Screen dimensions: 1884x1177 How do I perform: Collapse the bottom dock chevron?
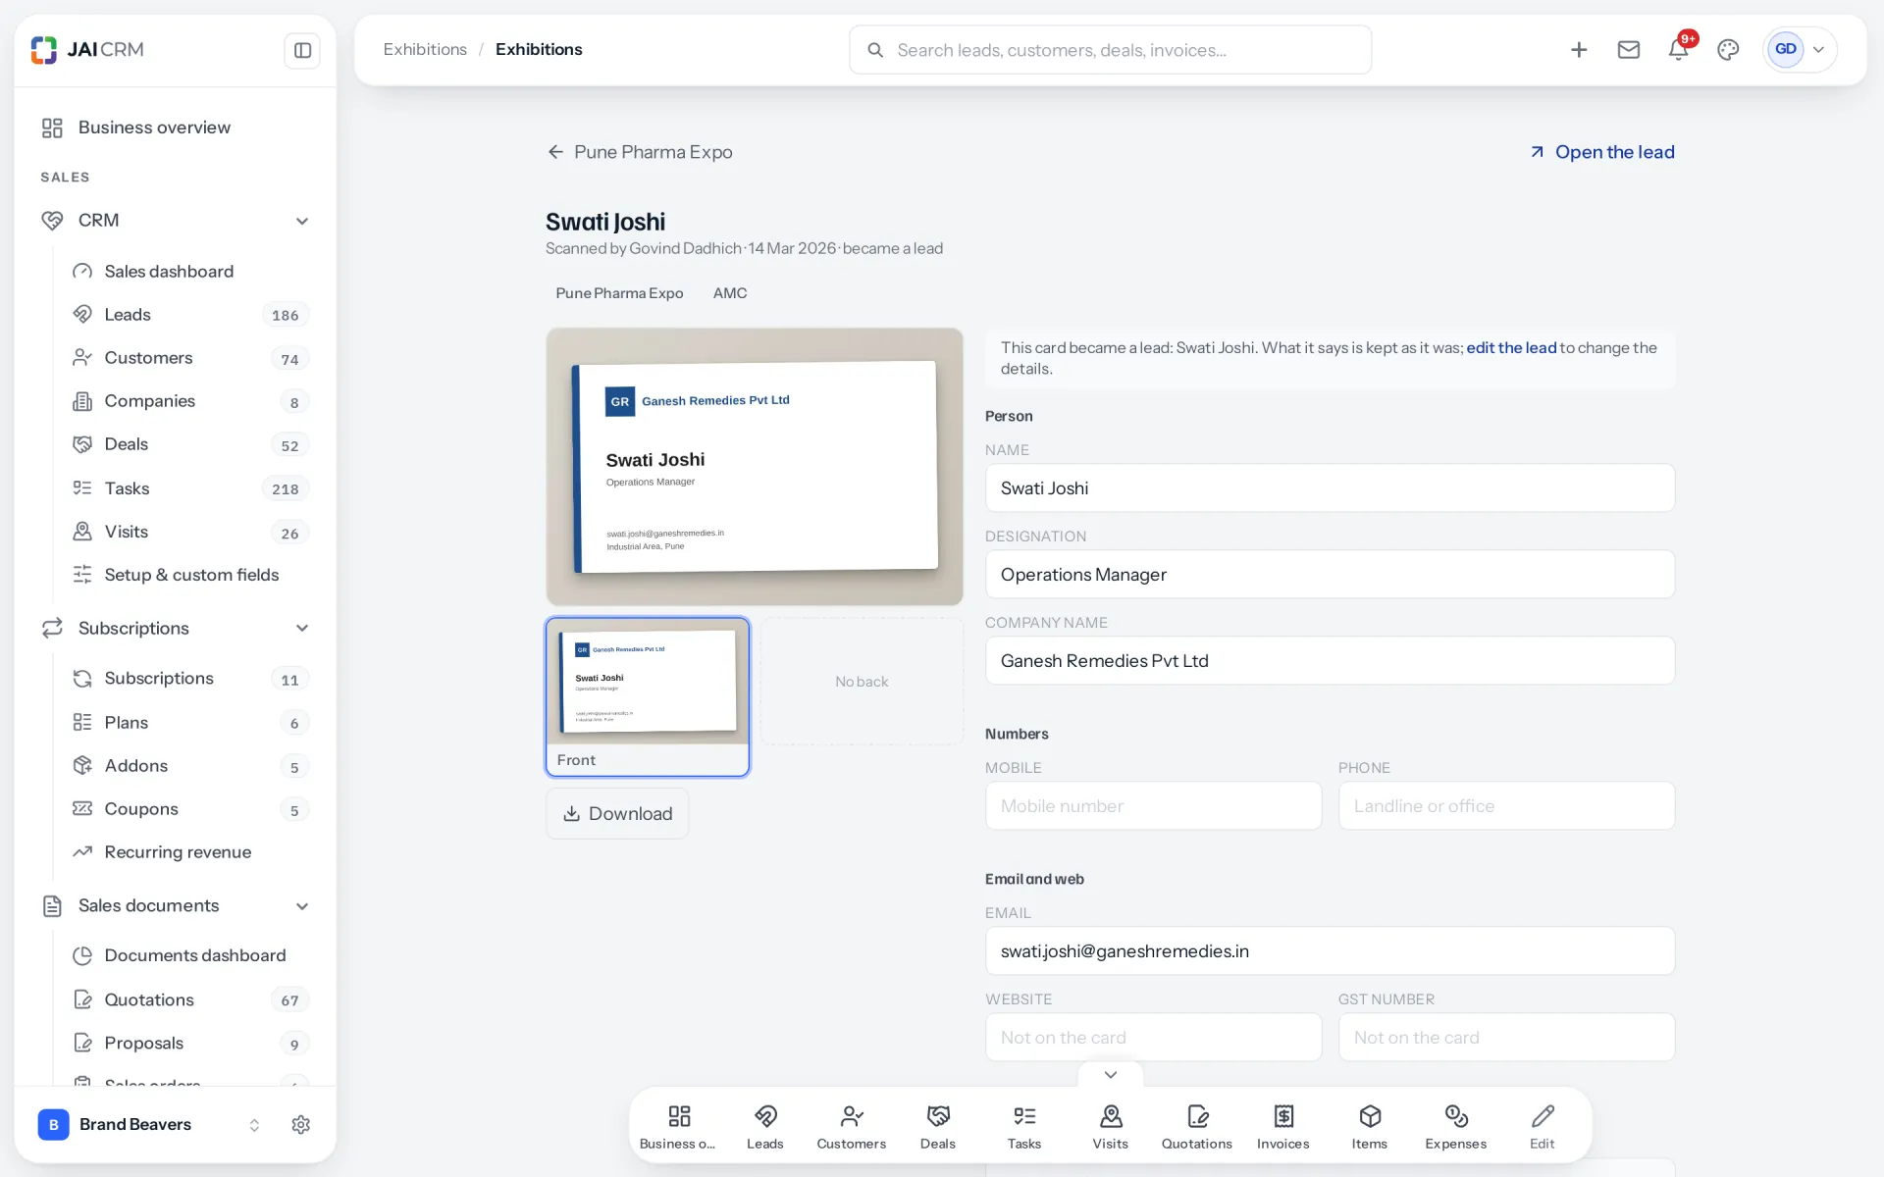pyautogui.click(x=1111, y=1075)
